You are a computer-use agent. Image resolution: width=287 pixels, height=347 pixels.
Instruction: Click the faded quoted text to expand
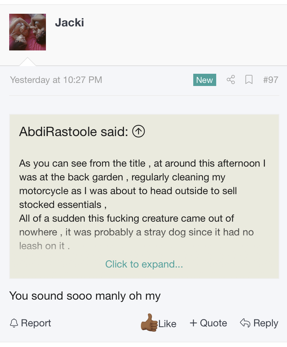coord(136,239)
